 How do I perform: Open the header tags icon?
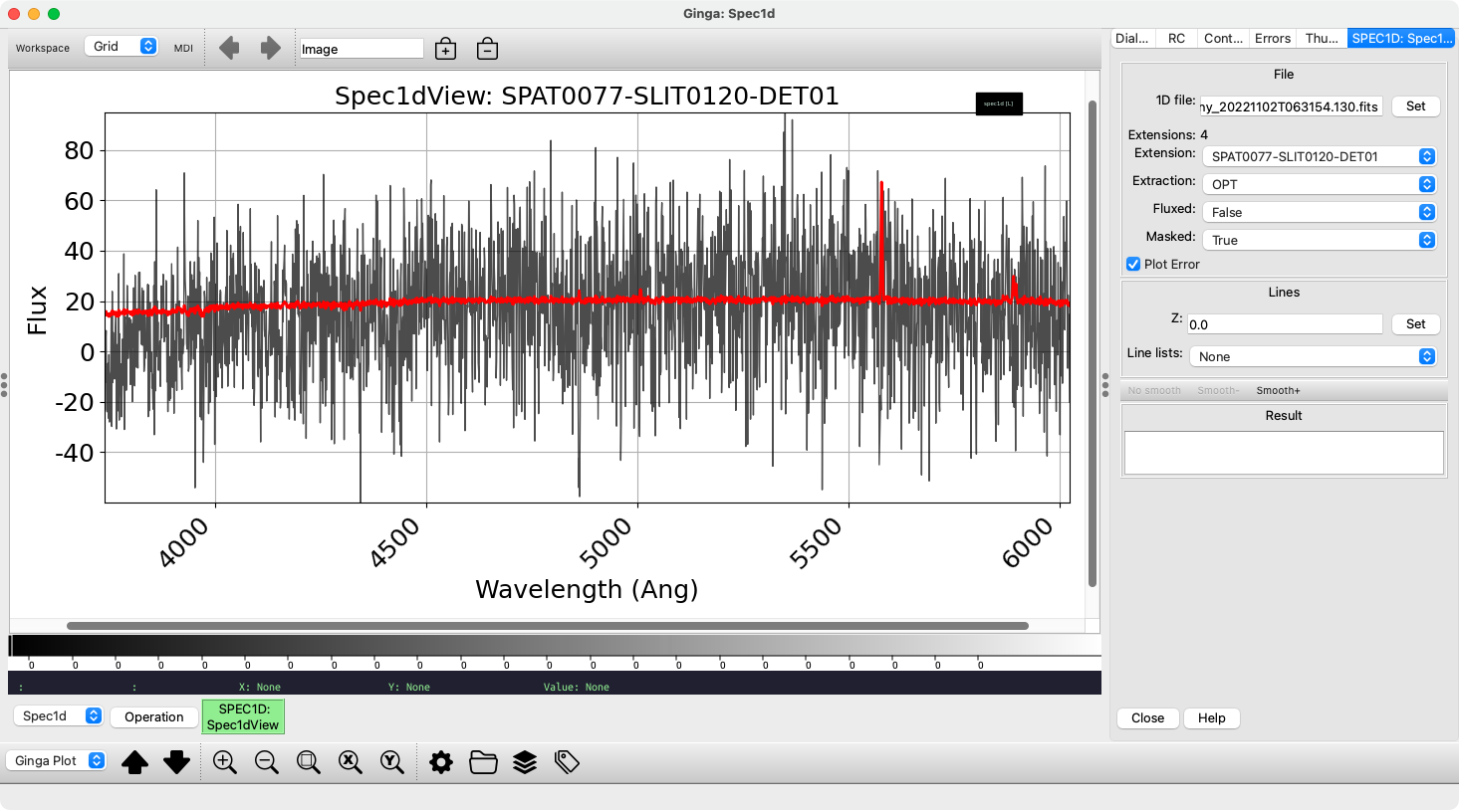(x=567, y=762)
